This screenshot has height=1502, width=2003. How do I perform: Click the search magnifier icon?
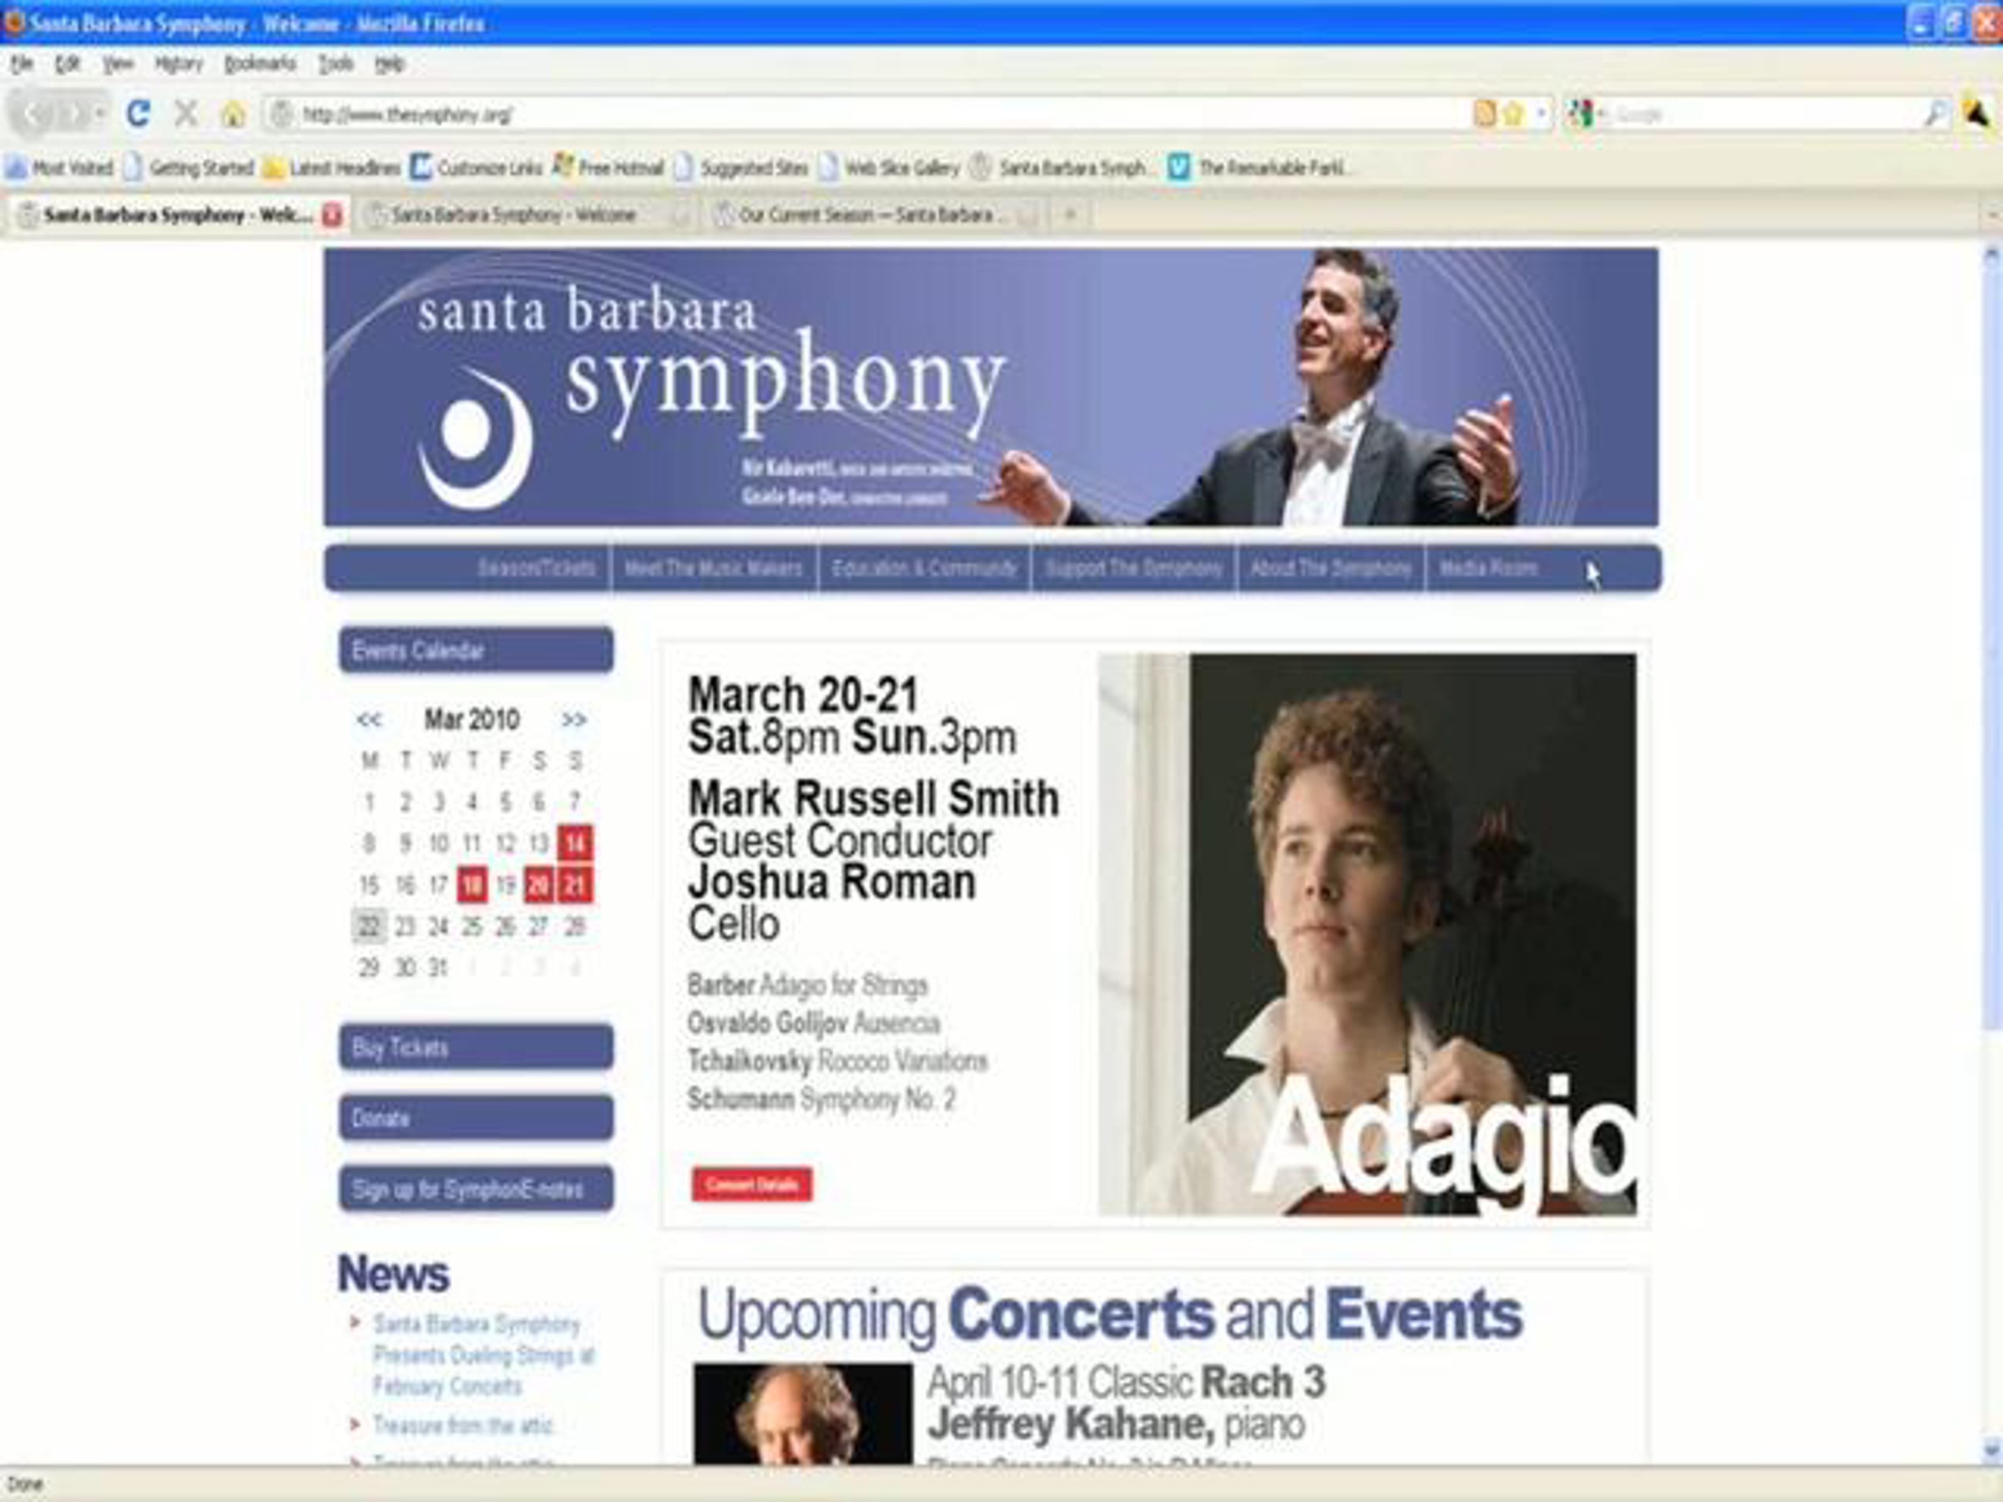1935,114
